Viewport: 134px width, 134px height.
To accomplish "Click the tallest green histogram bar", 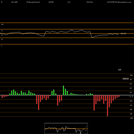I will (64, 90).
